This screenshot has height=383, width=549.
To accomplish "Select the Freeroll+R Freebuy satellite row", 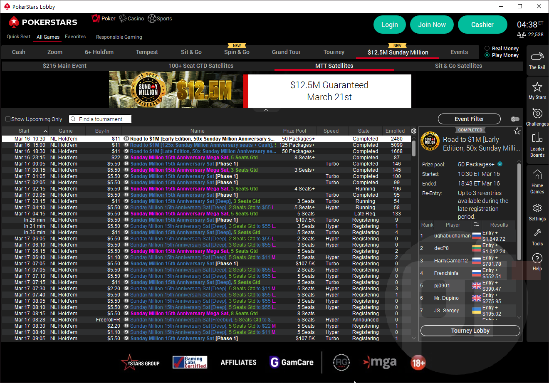I will [x=206, y=320].
